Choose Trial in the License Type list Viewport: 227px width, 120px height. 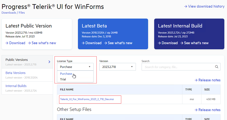pyautogui.click(x=63, y=79)
